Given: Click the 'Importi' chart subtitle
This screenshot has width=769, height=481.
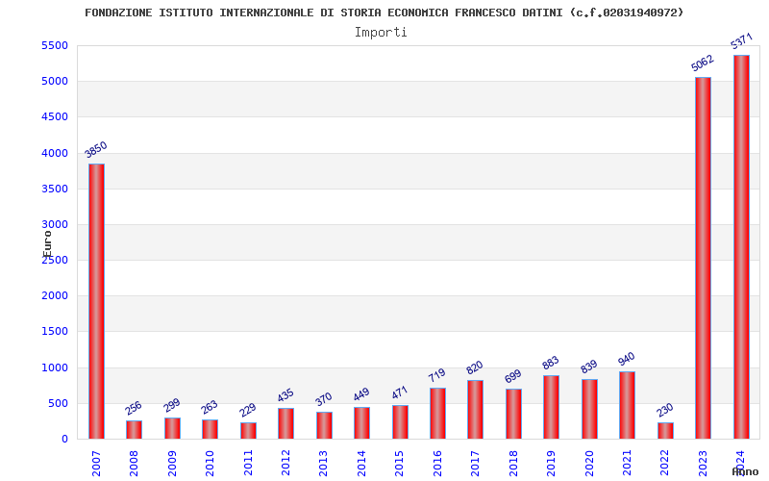Looking at the screenshot, I should pyautogui.click(x=381, y=33).
